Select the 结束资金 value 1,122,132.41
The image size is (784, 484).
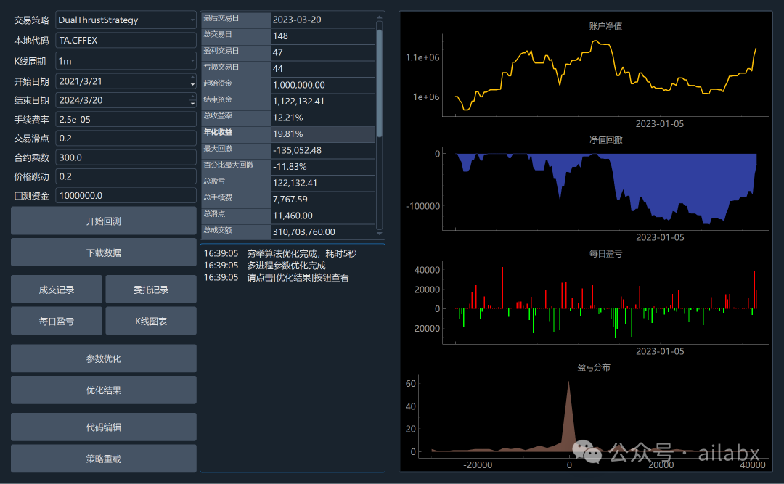tap(322, 102)
